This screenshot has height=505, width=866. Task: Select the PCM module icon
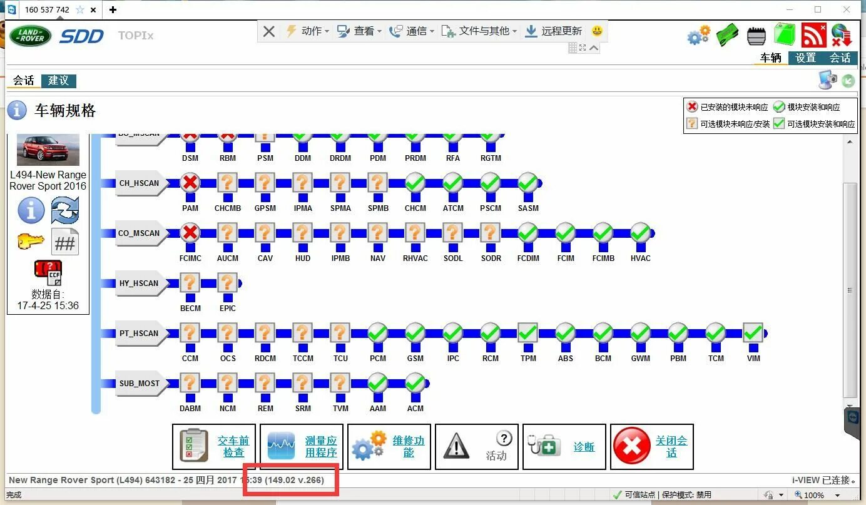pos(378,333)
